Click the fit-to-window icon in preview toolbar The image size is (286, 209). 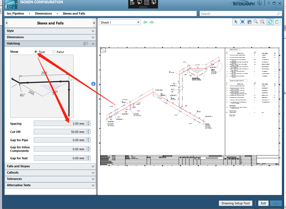pos(243,22)
